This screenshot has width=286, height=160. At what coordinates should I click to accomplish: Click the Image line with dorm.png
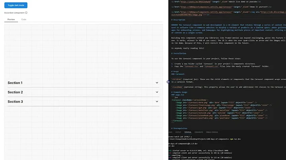216,103
